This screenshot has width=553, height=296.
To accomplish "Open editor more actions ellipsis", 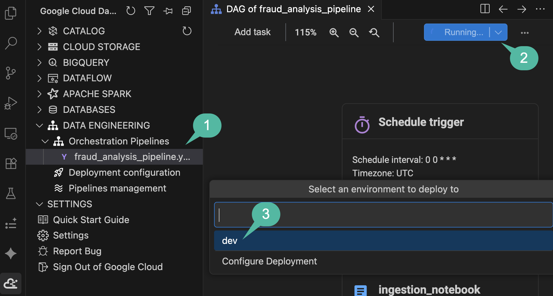I will coord(540,9).
